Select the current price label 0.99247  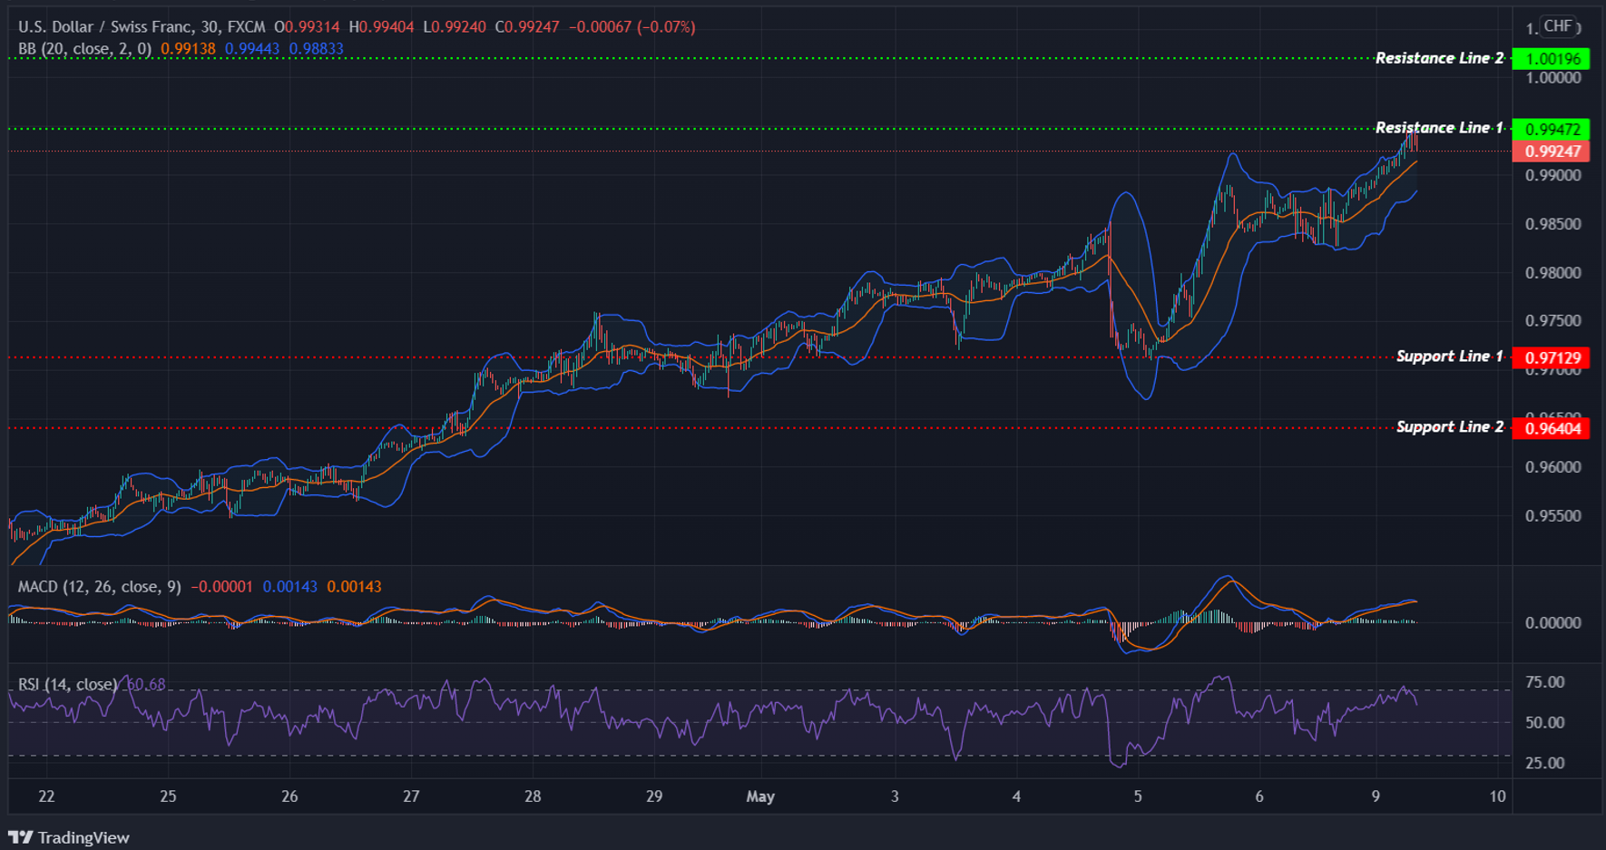point(1554,151)
